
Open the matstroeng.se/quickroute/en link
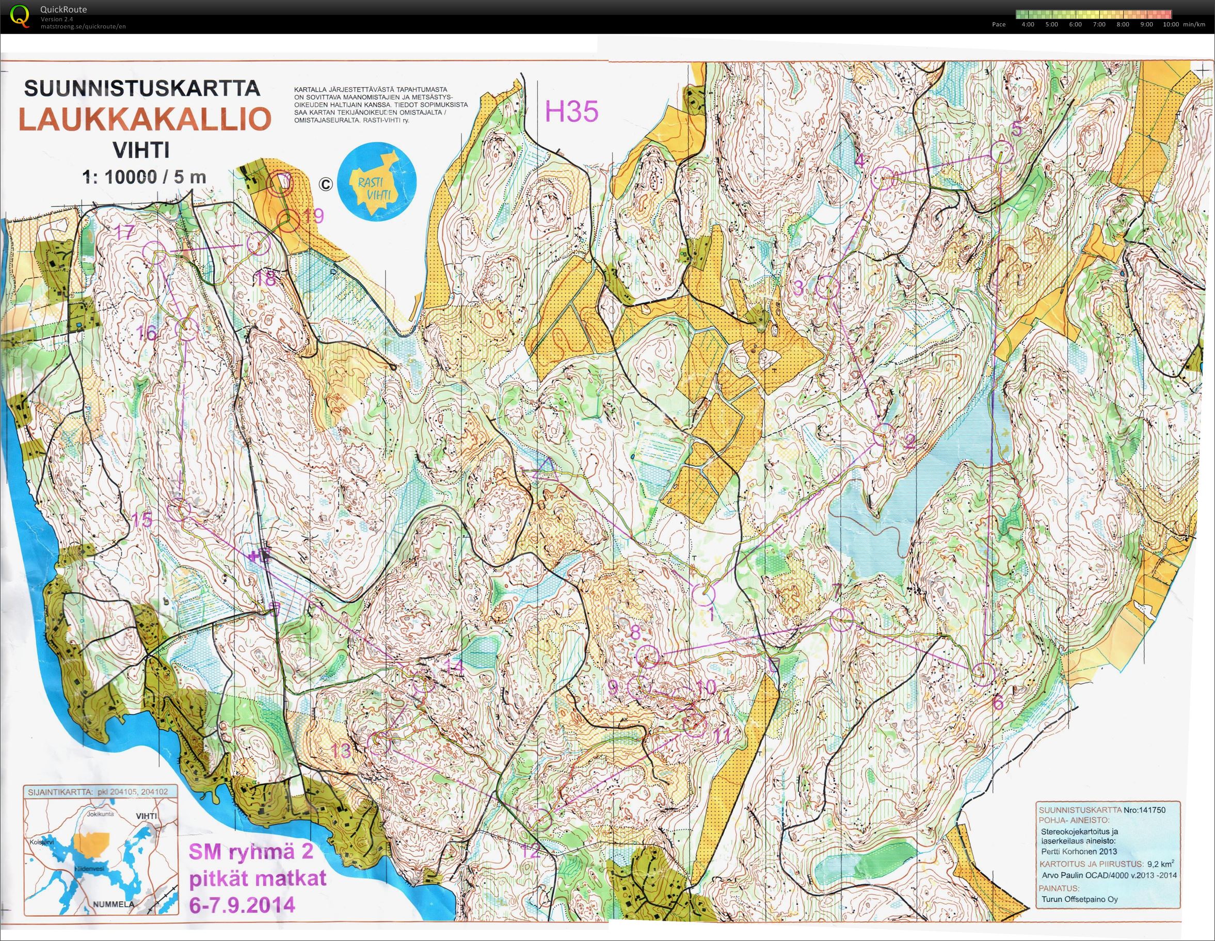point(83,26)
